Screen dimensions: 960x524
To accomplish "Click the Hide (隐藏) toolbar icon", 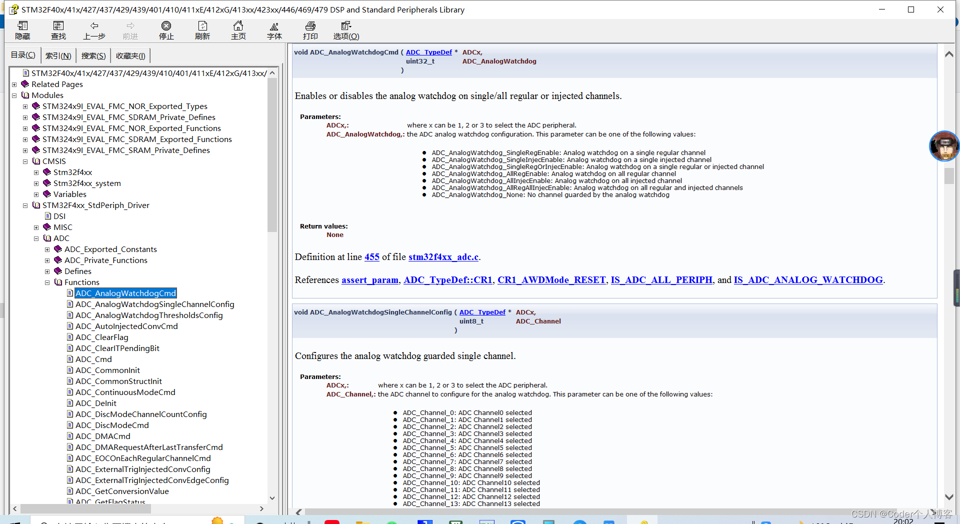I will point(22,30).
